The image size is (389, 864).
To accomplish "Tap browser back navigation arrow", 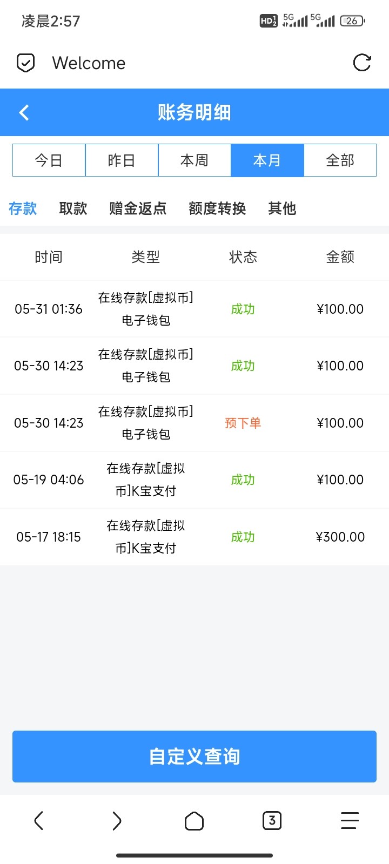I will (x=38, y=821).
